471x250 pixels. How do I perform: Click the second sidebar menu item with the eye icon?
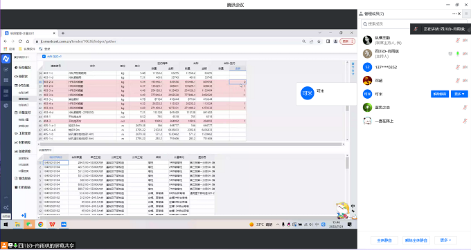[x=21, y=77]
